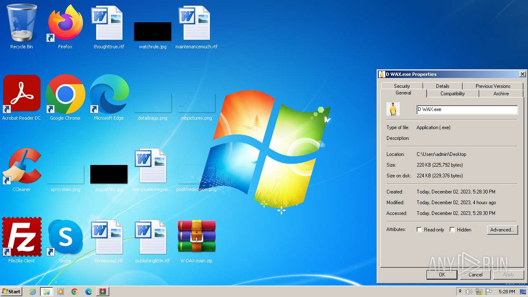The width and height of the screenshot is (528, 297).
Task: Open the Start menu
Action: coord(11,292)
